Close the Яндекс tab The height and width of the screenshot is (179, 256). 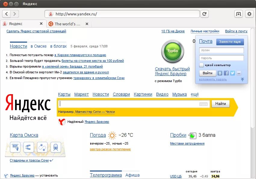[41, 24]
